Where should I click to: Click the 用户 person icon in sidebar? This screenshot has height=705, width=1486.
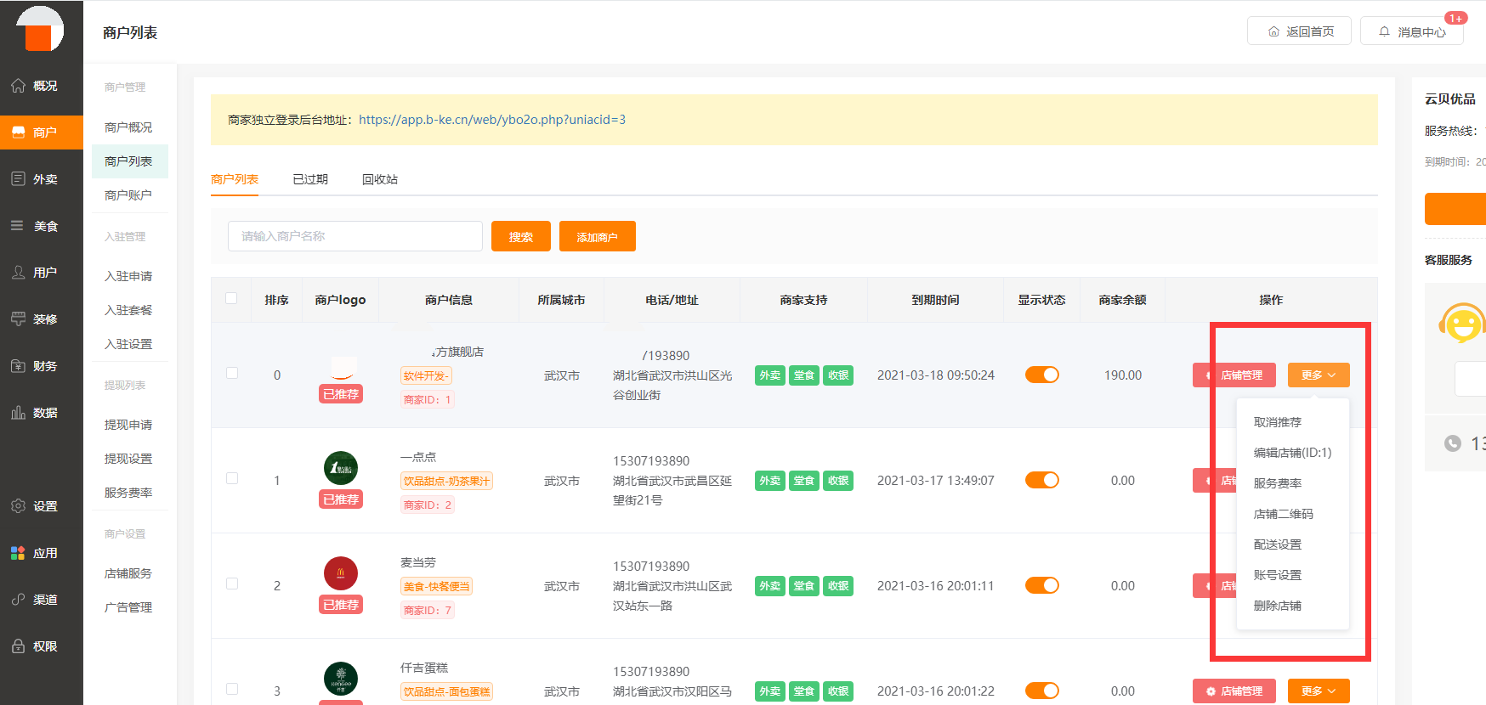pos(18,273)
